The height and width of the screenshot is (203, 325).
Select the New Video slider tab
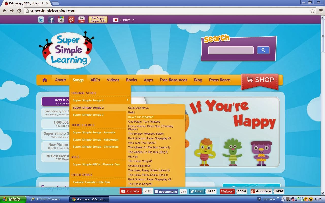56,101
